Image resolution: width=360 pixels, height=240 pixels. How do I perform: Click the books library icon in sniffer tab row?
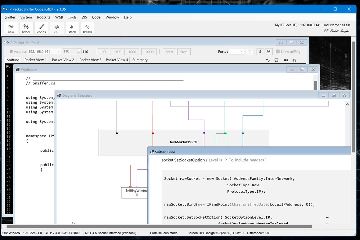(294, 60)
